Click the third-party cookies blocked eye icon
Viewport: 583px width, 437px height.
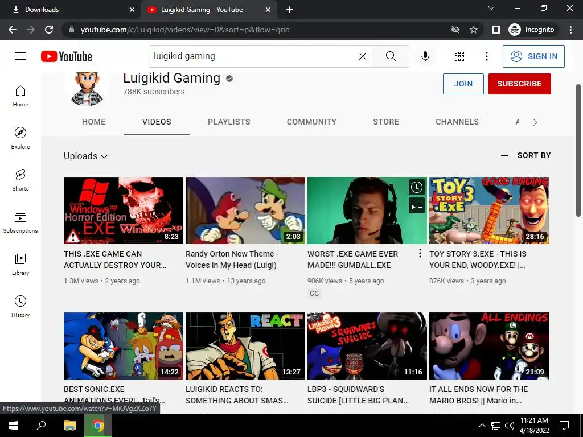[455, 30]
